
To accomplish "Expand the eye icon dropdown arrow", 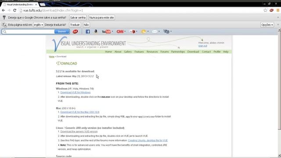I will pyautogui.click(x=171, y=32).
